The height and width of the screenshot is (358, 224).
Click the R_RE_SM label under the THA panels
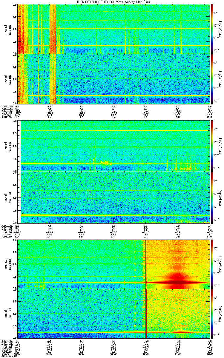click(6, 118)
